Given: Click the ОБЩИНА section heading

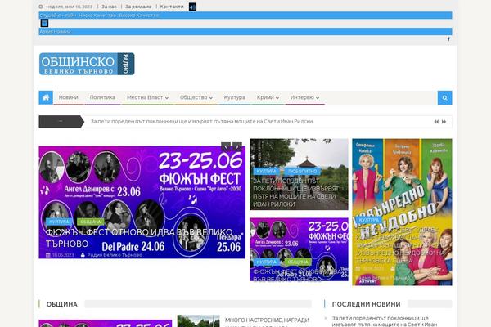Looking at the screenshot, I should pos(61,304).
